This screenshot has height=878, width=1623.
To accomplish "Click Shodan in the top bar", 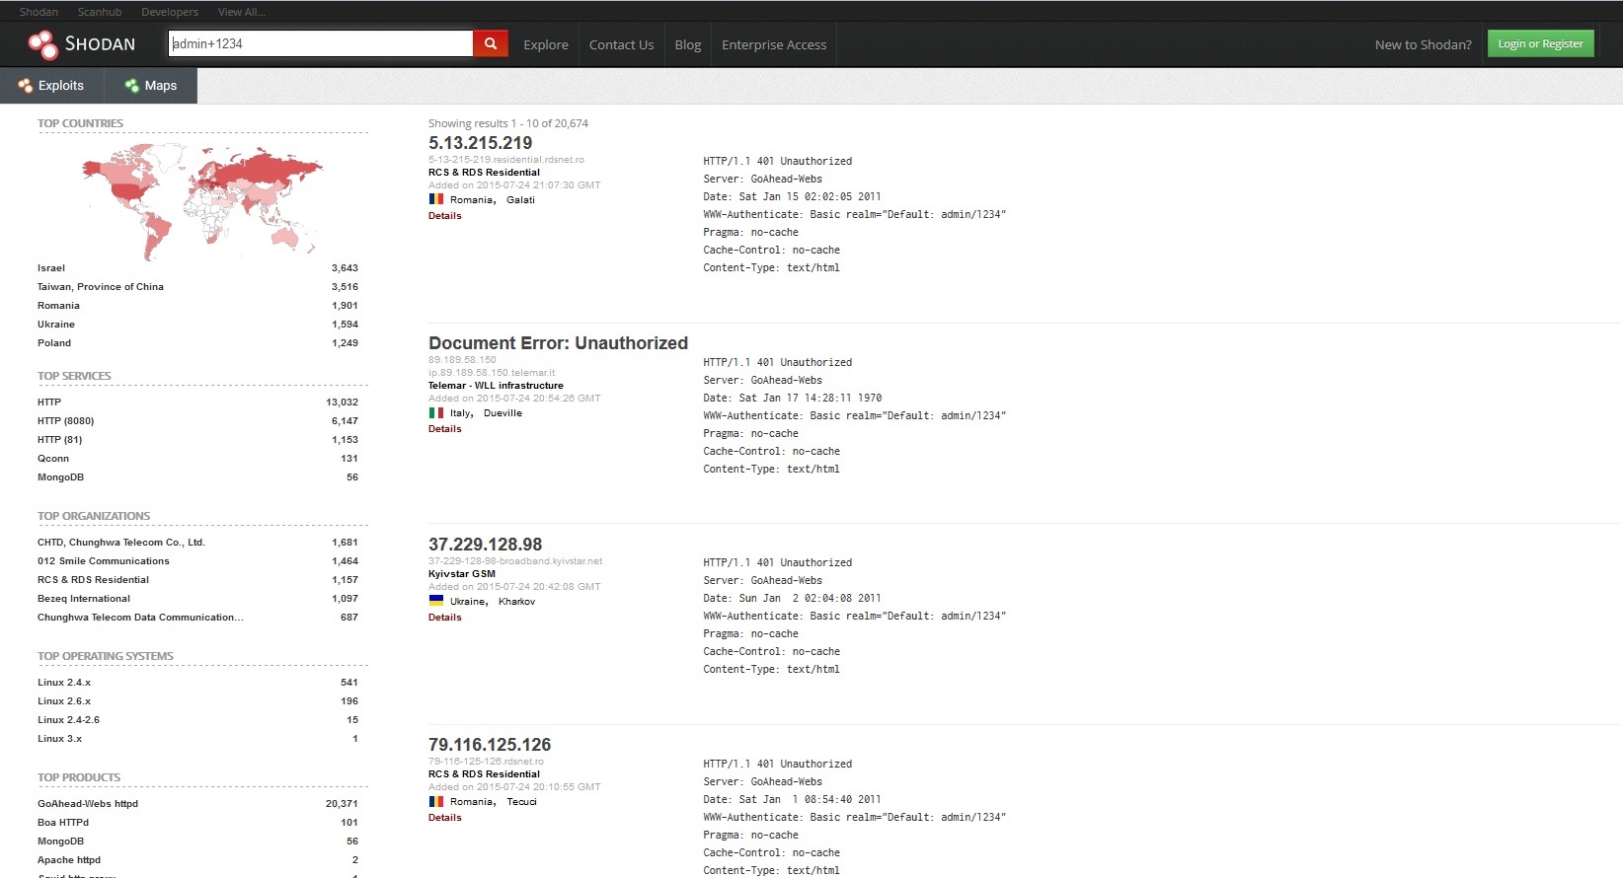I will pyautogui.click(x=39, y=12).
